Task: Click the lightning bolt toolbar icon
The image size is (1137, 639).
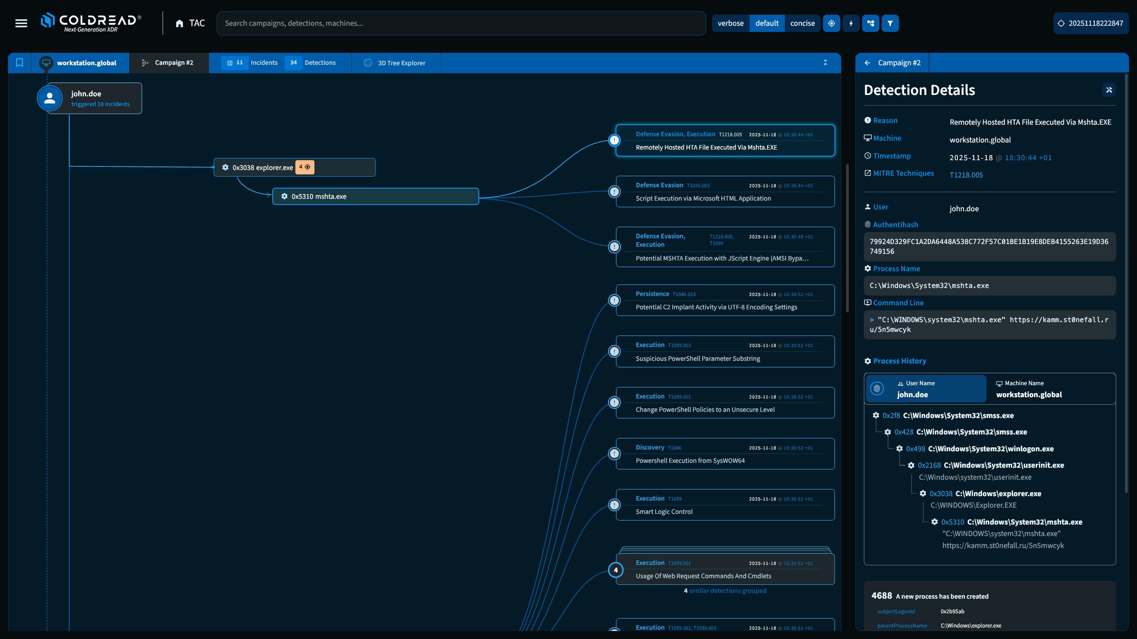Action: [851, 23]
